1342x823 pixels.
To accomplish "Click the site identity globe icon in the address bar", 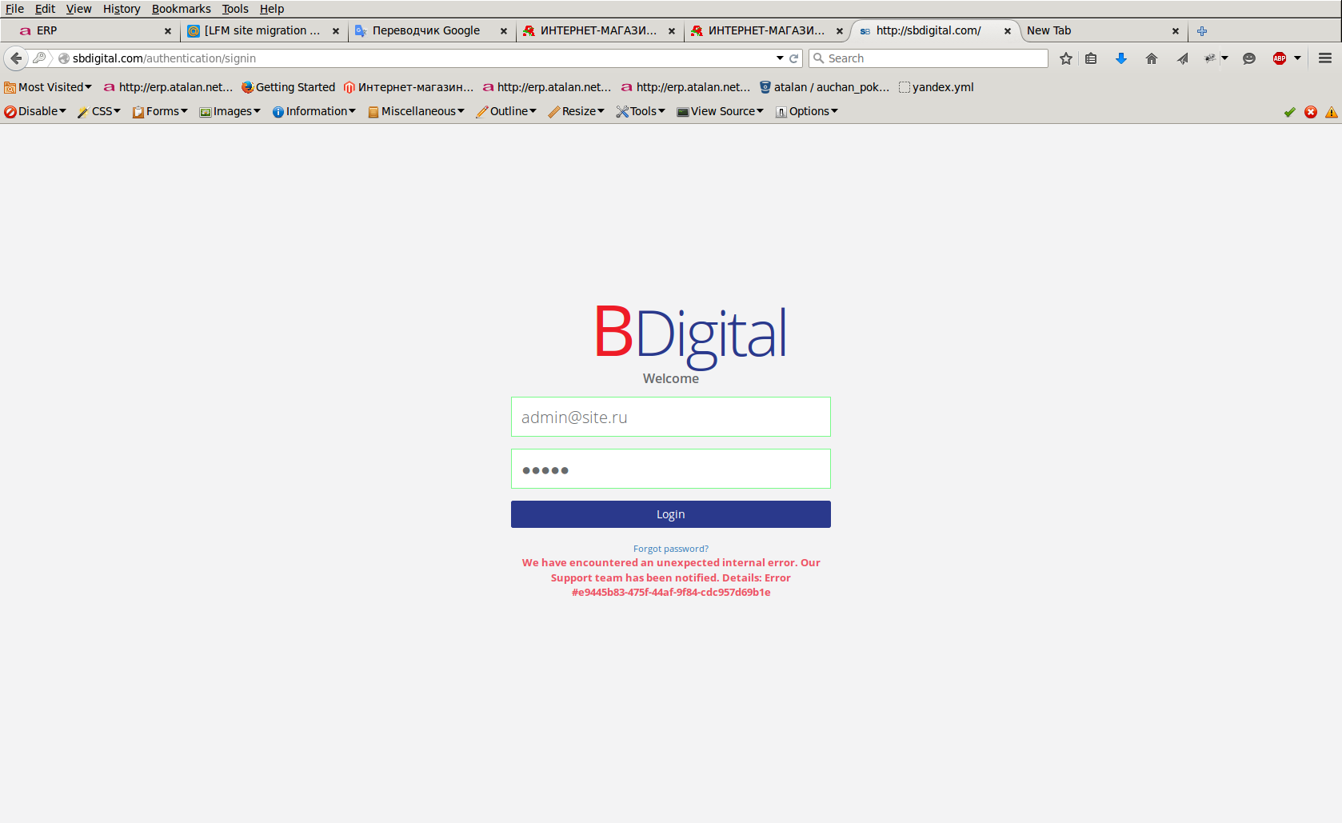I will [x=64, y=58].
